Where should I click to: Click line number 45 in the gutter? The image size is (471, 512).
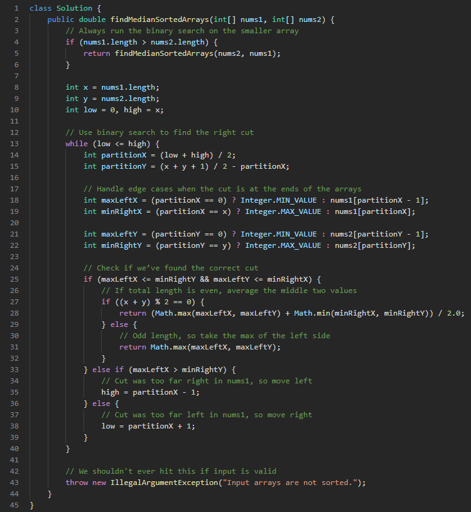click(x=14, y=506)
